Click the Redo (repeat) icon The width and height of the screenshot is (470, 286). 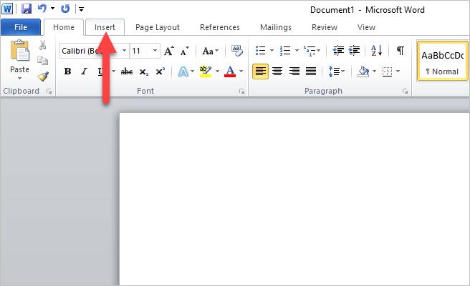pos(65,9)
